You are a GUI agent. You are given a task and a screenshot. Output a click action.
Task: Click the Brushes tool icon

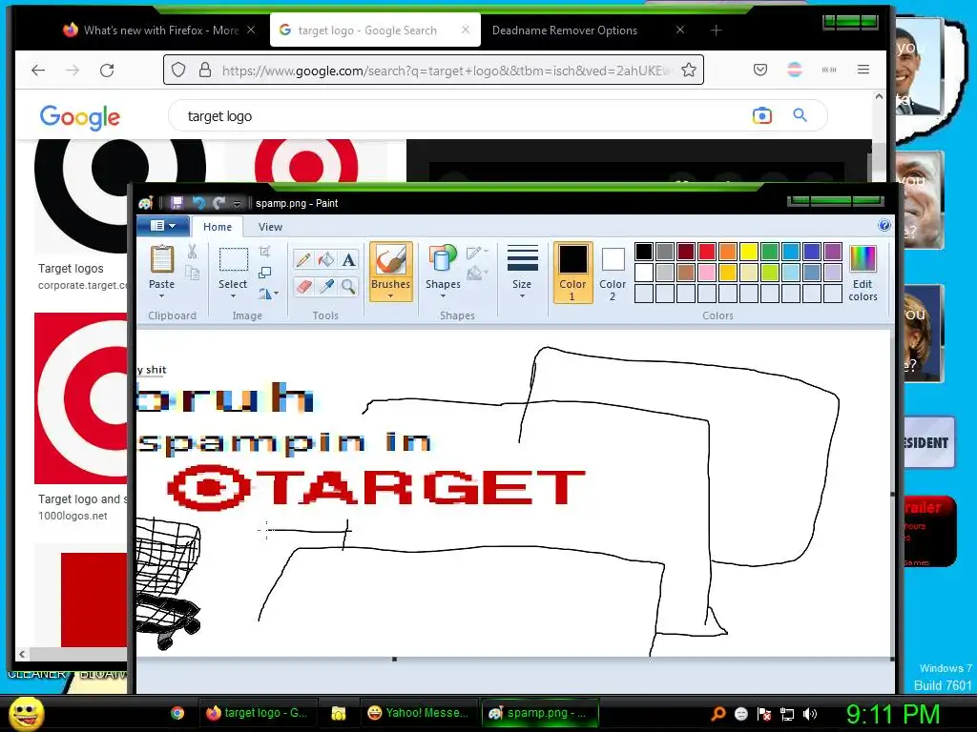[x=390, y=259]
